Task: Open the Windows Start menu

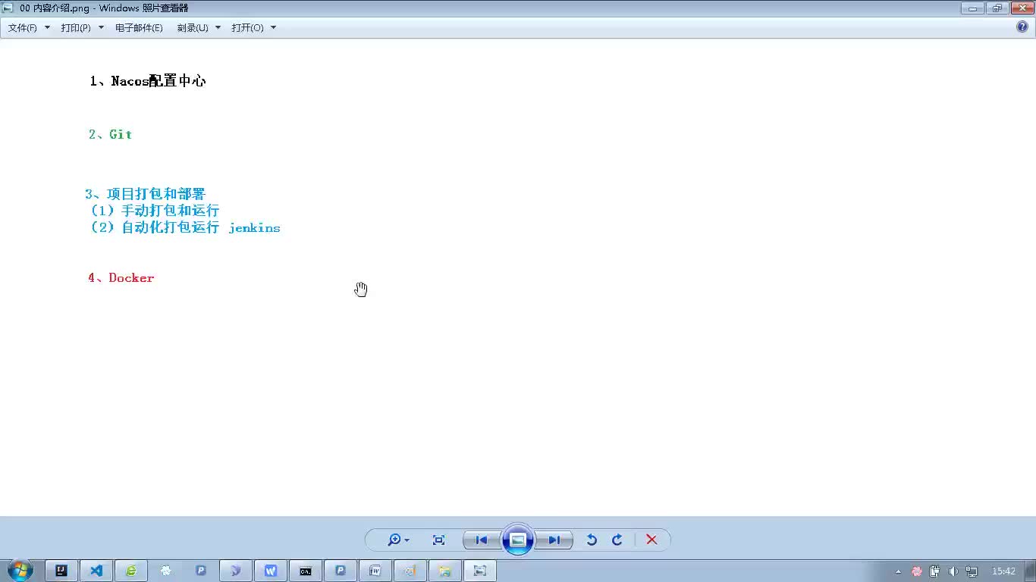Action: point(20,571)
